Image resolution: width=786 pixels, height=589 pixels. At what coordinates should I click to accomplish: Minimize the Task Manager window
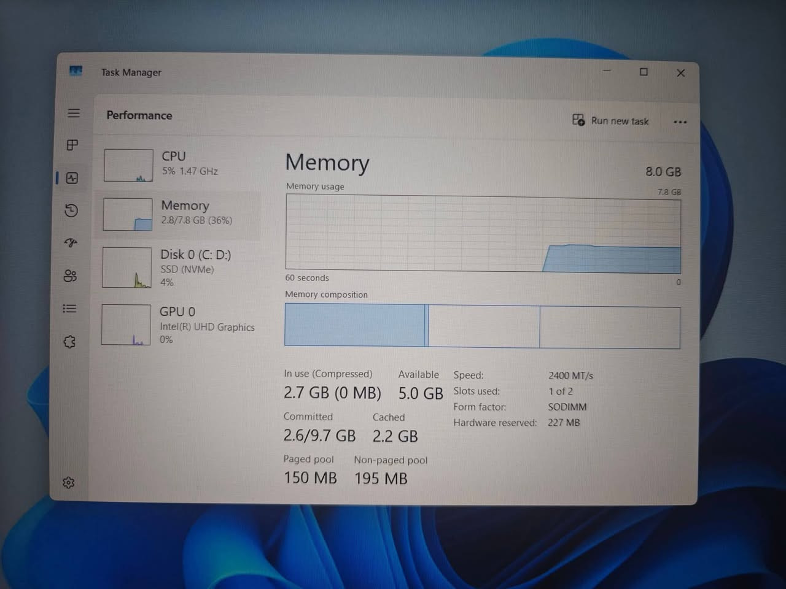(x=607, y=71)
